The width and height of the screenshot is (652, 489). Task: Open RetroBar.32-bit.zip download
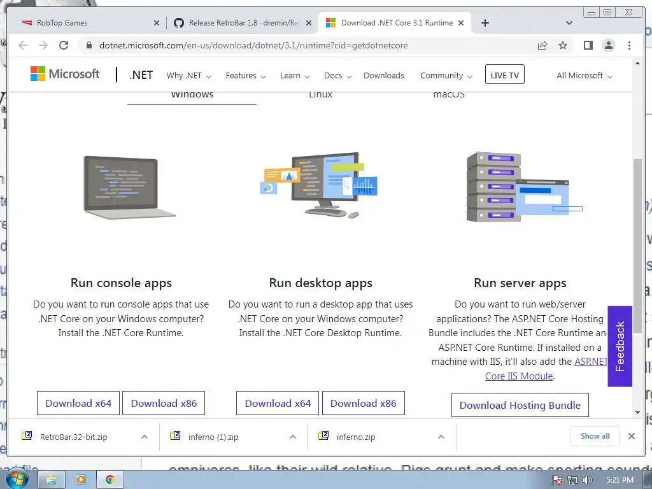(x=74, y=437)
